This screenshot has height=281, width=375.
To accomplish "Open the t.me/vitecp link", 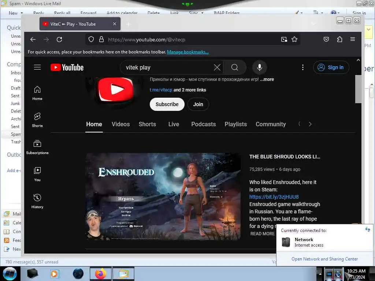I will pyautogui.click(x=161, y=90).
